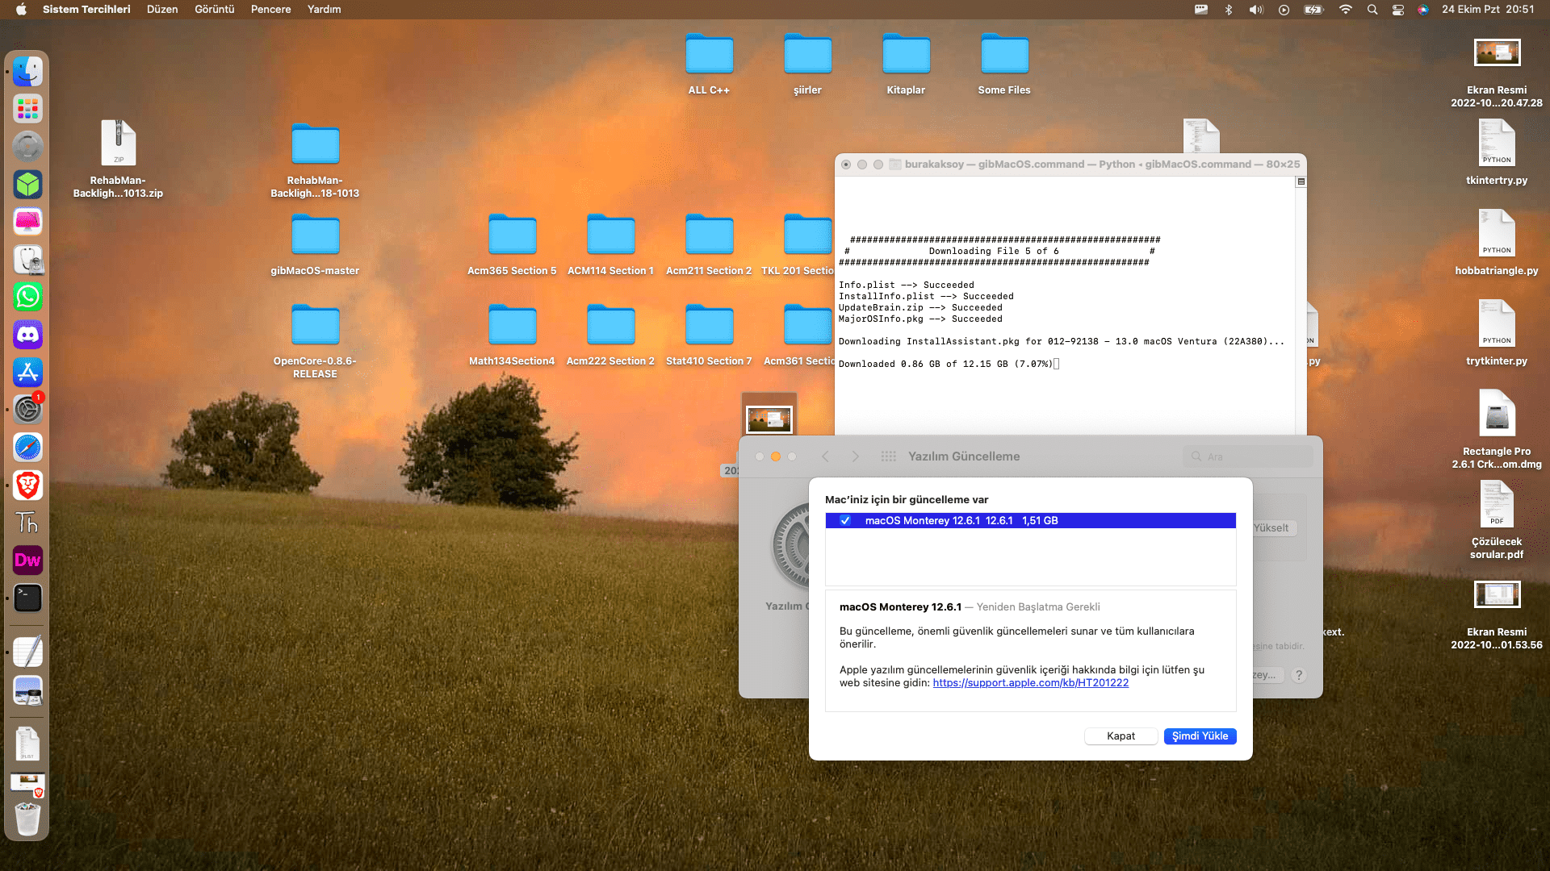Launch Dreamweaver from the dock
The image size is (1550, 871).
(27, 561)
